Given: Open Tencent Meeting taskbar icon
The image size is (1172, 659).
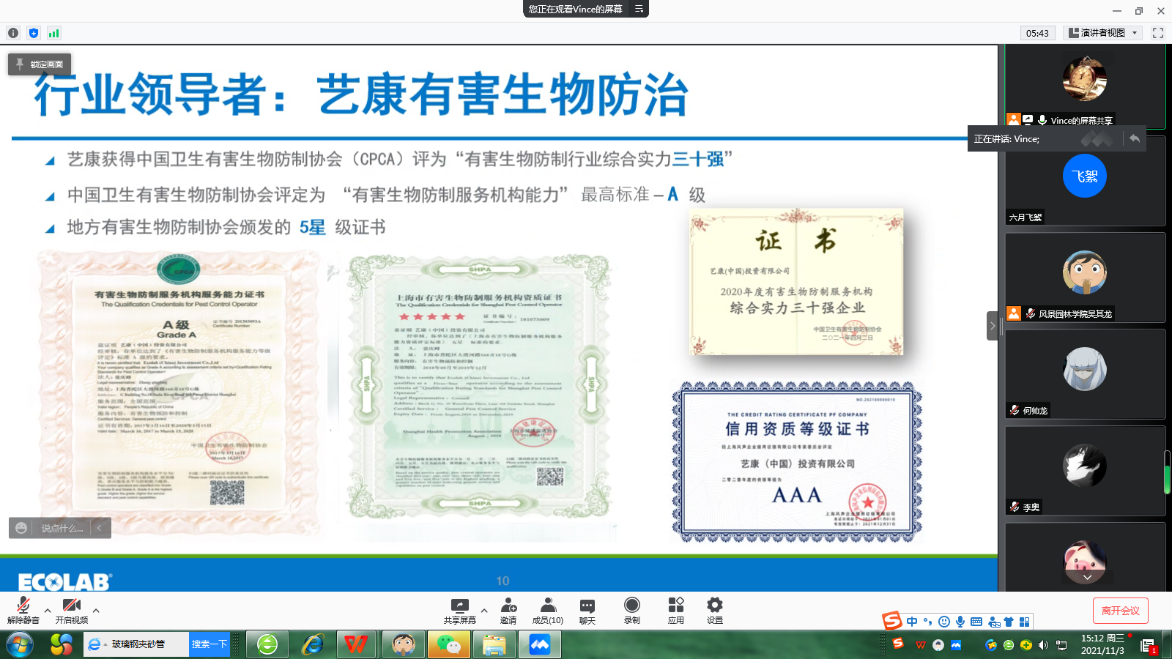Looking at the screenshot, I should pos(540,644).
